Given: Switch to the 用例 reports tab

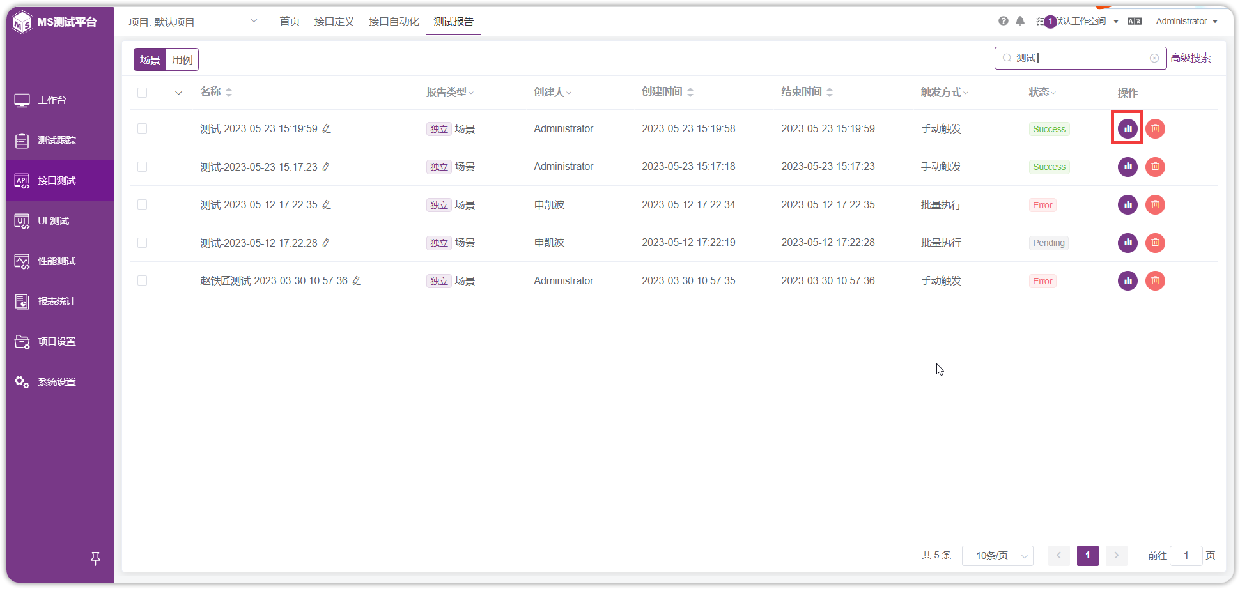Looking at the screenshot, I should [182, 59].
